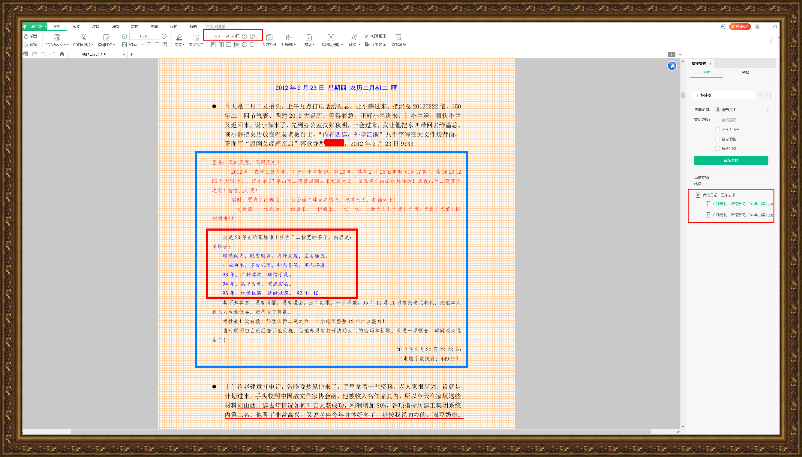802x457 pixels.
Task: Open the 注释 menu tab
Action: (x=96, y=27)
